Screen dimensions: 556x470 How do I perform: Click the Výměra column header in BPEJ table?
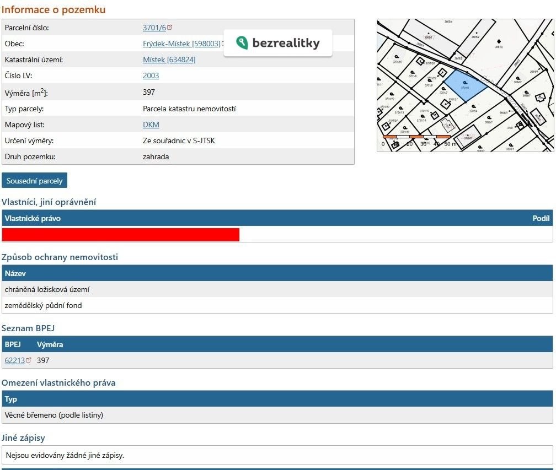pyautogui.click(x=50, y=344)
